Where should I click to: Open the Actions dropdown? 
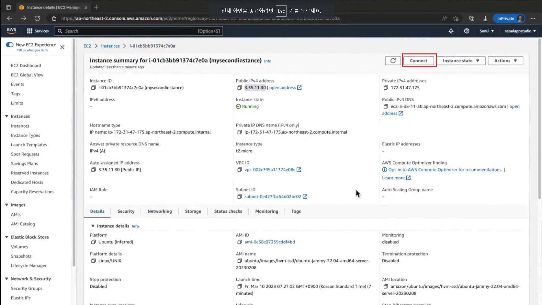(x=505, y=61)
